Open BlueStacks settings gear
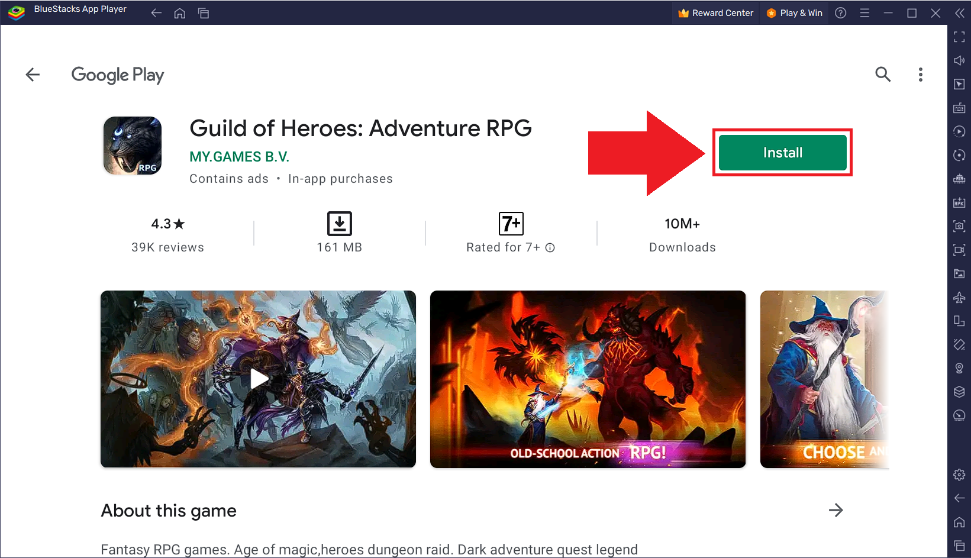Screen dimensions: 971x558 [x=959, y=475]
